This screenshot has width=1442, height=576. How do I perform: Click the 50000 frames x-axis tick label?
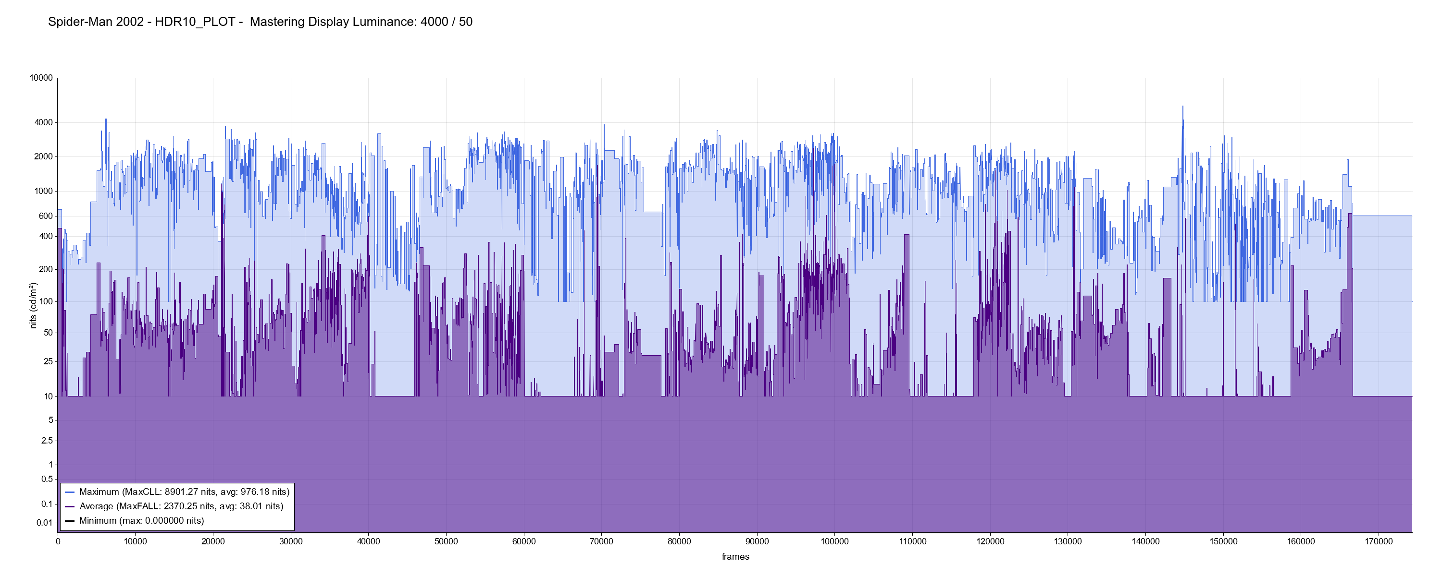pyautogui.click(x=446, y=542)
